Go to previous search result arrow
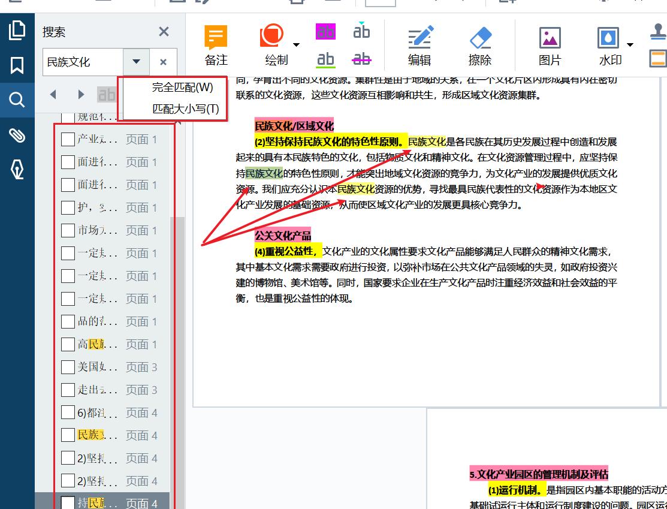The height and width of the screenshot is (509, 667). [x=53, y=94]
